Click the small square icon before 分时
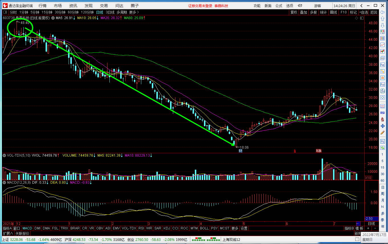The width and height of the screenshot is (388, 244). pyautogui.click(x=5, y=12)
